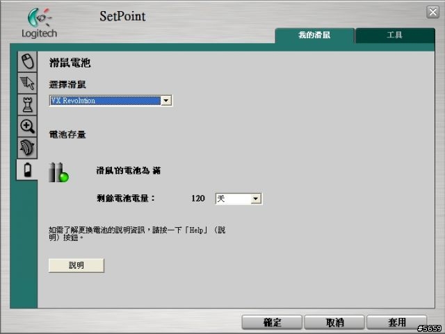Close the SetPoint window
Image resolution: width=445 pixels, height=334 pixels.
click(432, 12)
